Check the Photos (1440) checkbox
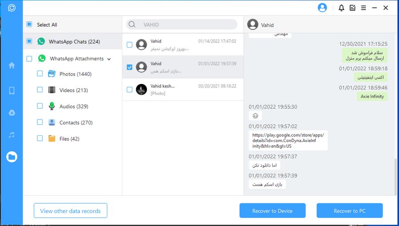This screenshot has height=226, width=399. [40, 74]
